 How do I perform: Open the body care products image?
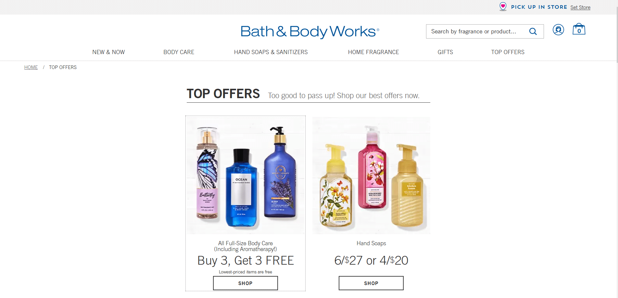click(x=246, y=175)
